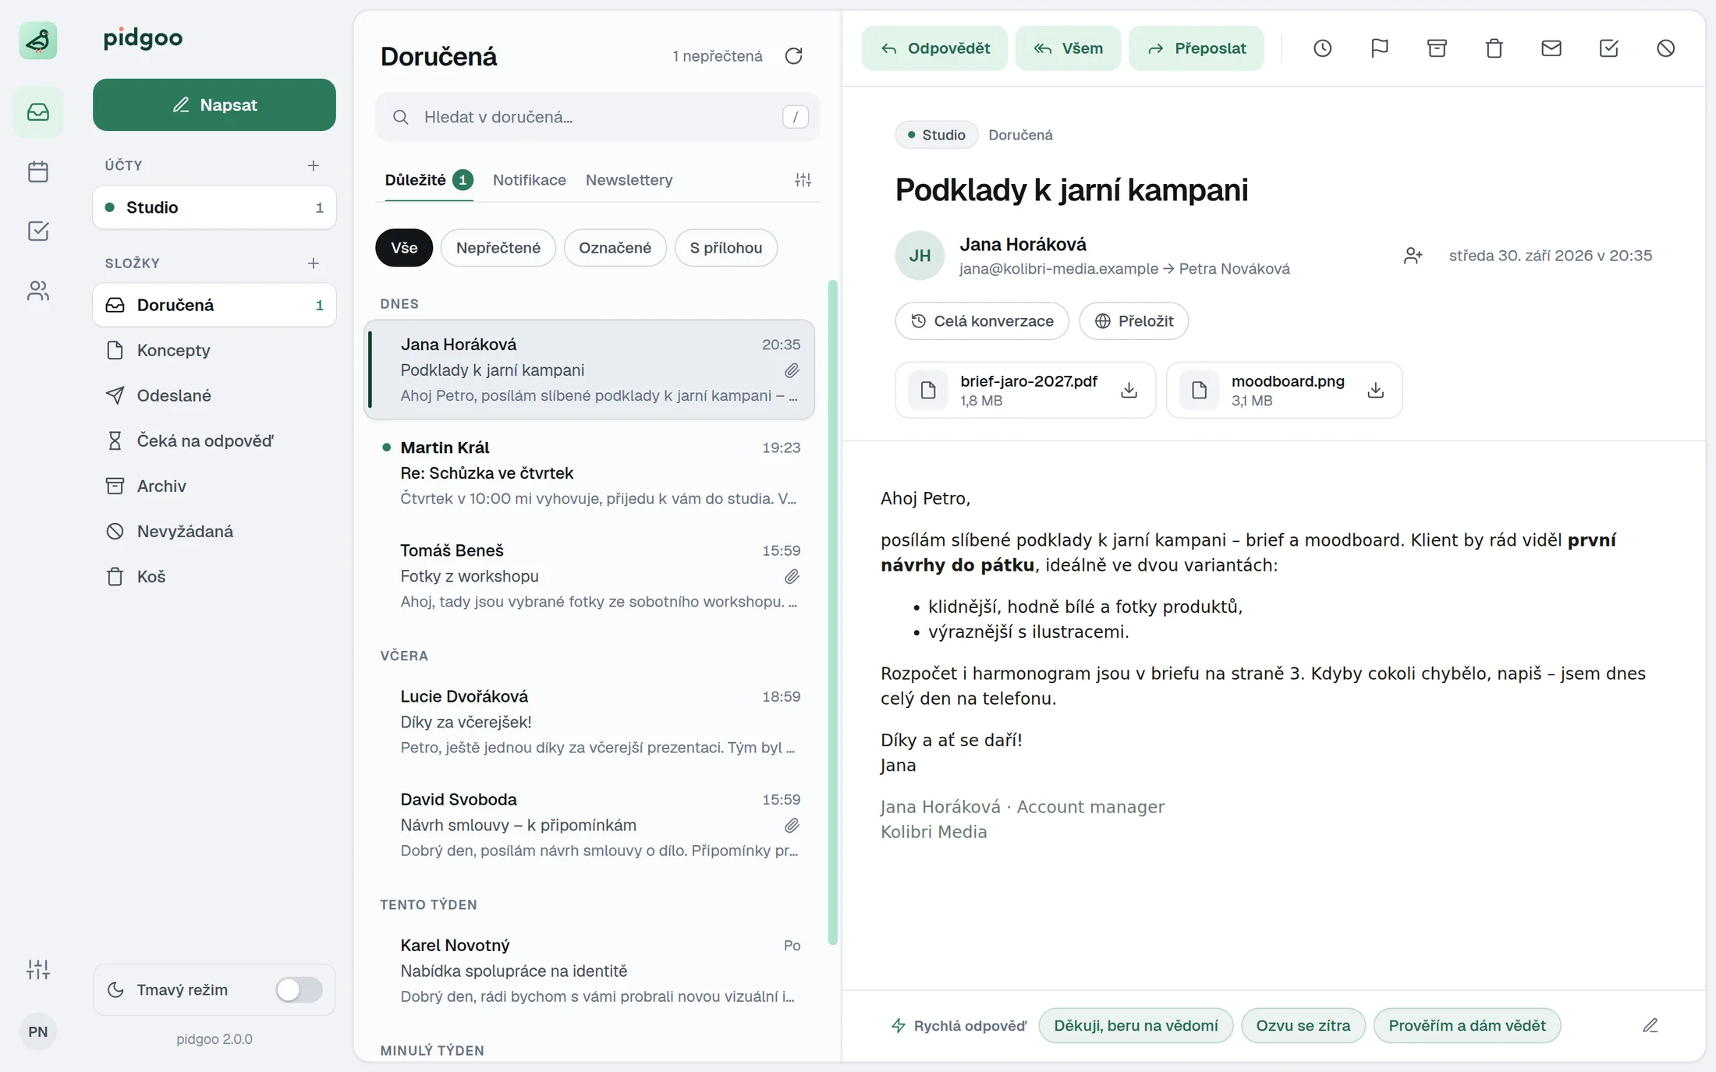The width and height of the screenshot is (1716, 1072).
Task: Send quick reply Děkuji, beru na vědomí
Action: click(1136, 1025)
